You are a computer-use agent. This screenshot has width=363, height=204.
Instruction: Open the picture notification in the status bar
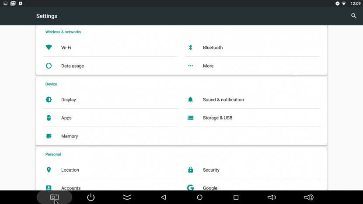tap(5, 3)
